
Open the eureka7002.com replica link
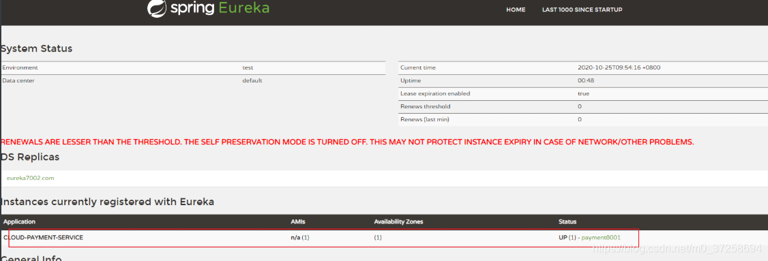[x=31, y=179]
